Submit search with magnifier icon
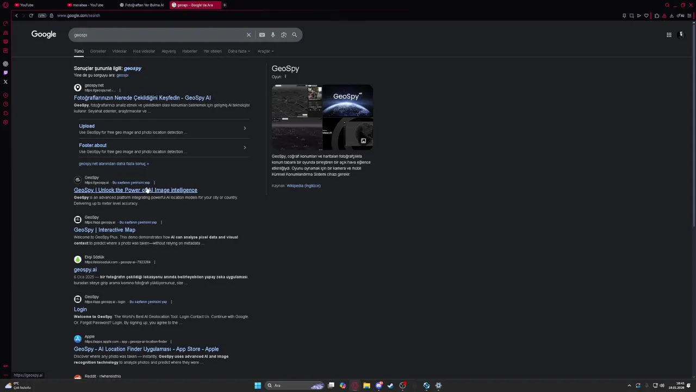The height and width of the screenshot is (392, 696). coord(295,35)
